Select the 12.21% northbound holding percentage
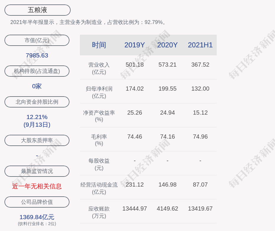This screenshot has width=275, height=231. 37,117
